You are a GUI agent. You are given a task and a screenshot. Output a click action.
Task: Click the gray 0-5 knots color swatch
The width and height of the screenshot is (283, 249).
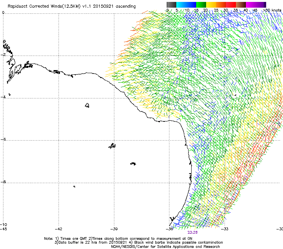(171, 5)
